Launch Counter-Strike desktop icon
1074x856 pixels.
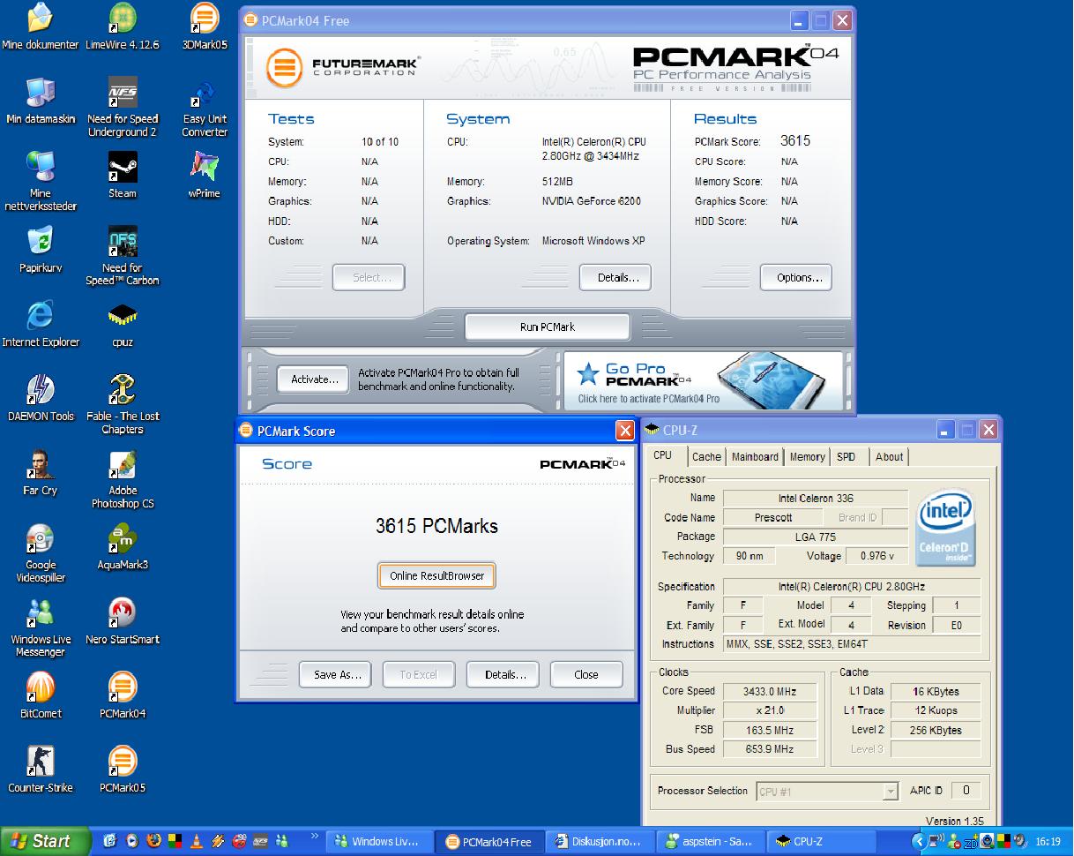pyautogui.click(x=41, y=769)
